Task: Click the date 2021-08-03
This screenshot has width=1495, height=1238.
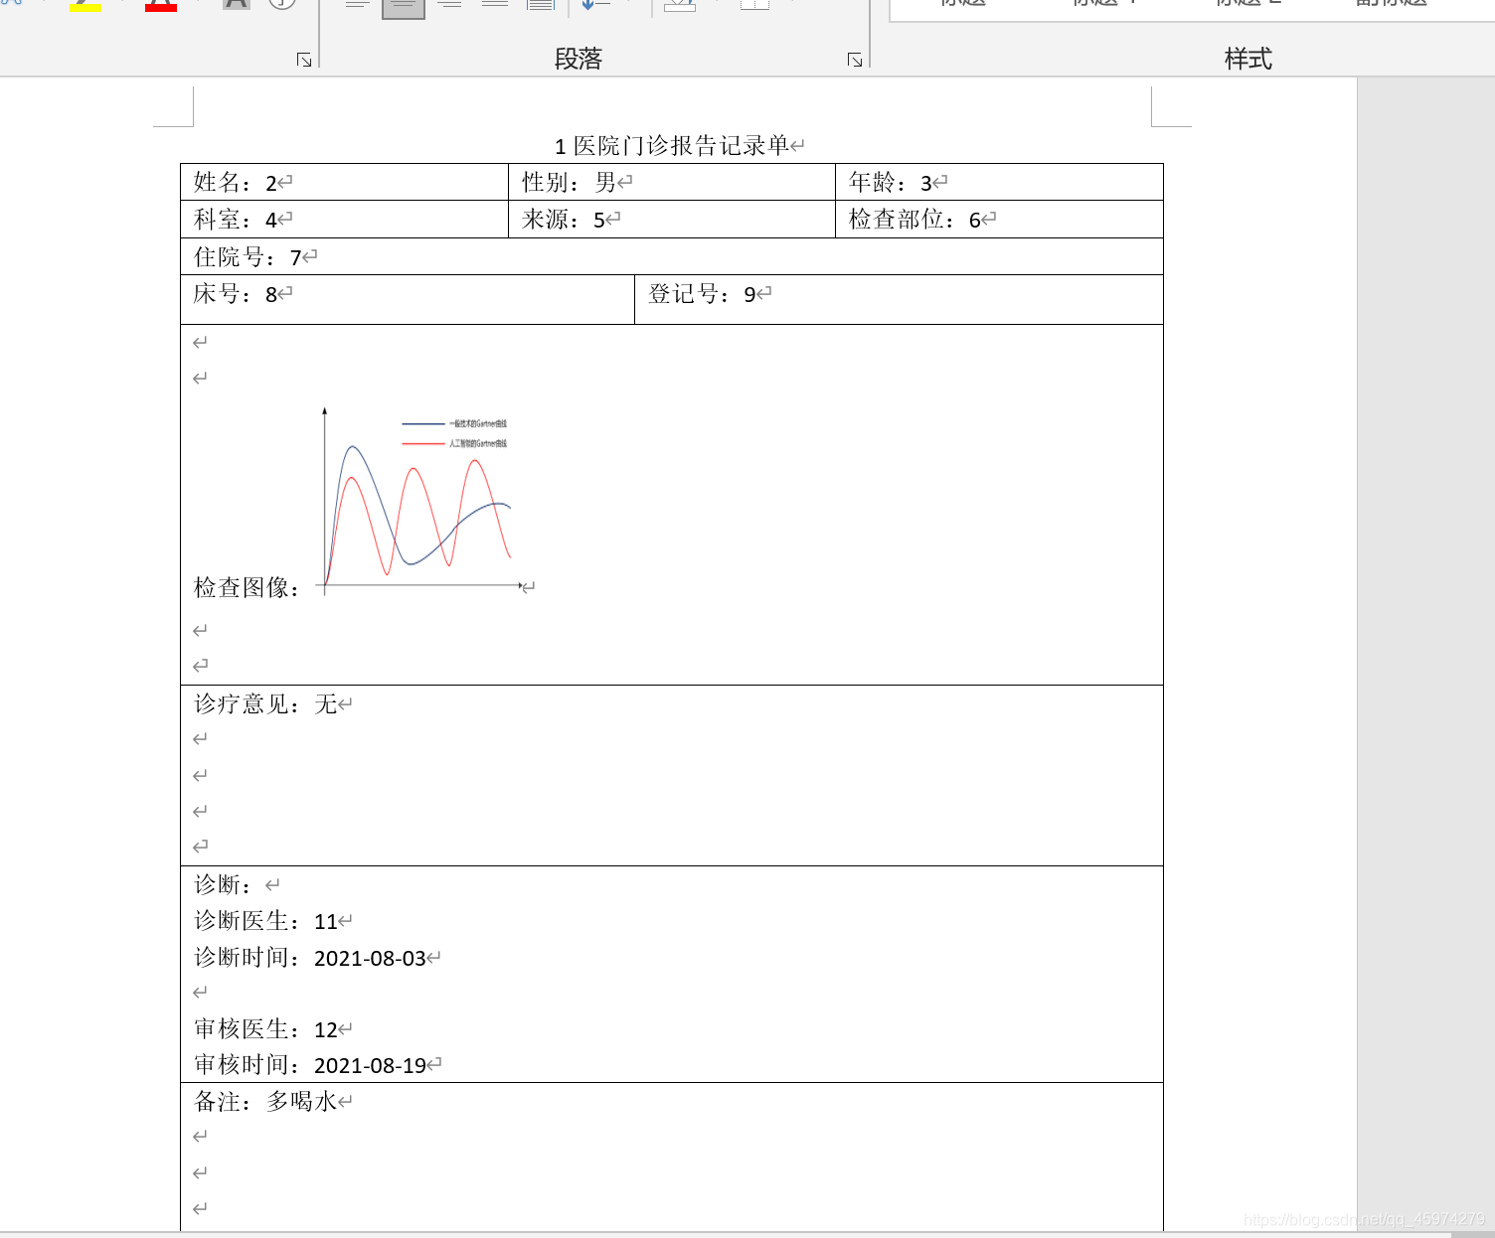Action: coord(370,959)
